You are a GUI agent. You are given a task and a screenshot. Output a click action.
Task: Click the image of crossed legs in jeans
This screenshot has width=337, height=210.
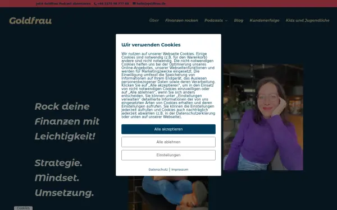168,193
